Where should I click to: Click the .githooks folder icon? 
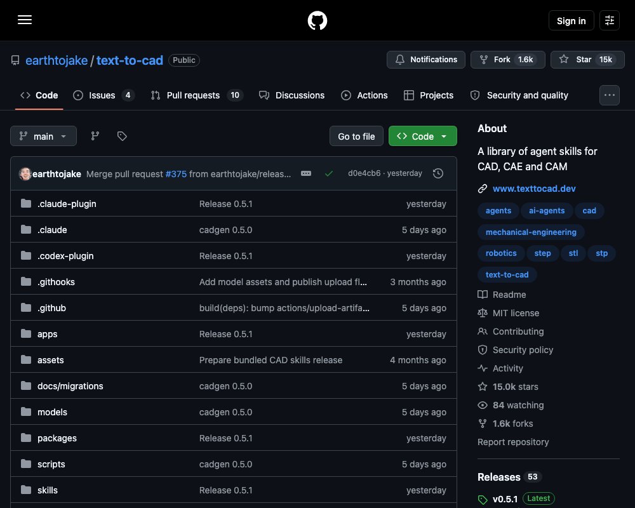(26, 281)
